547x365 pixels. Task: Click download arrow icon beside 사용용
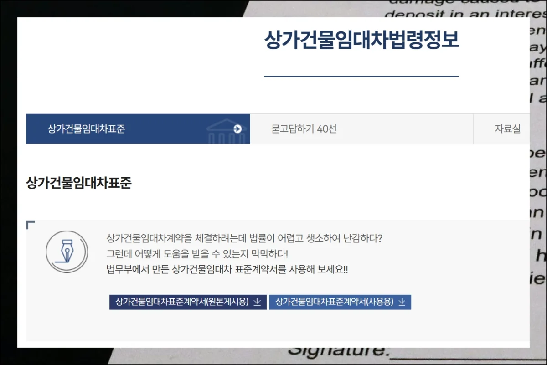click(402, 302)
